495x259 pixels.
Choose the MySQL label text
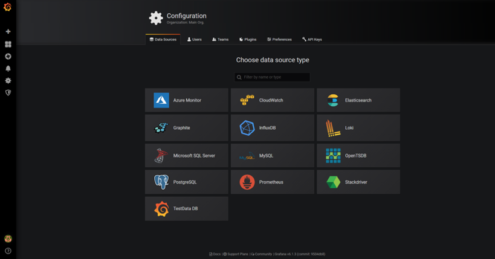266,156
